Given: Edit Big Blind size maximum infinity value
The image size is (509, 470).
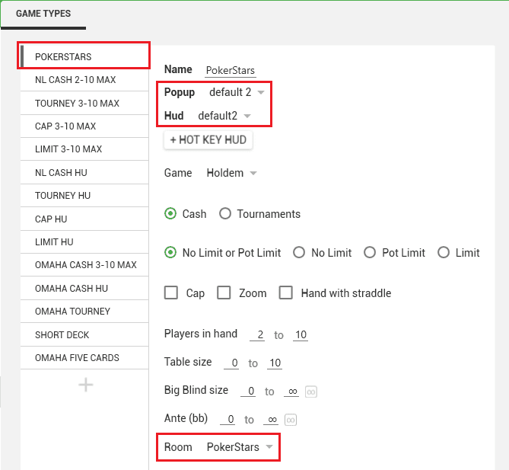Looking at the screenshot, I should tap(291, 391).
